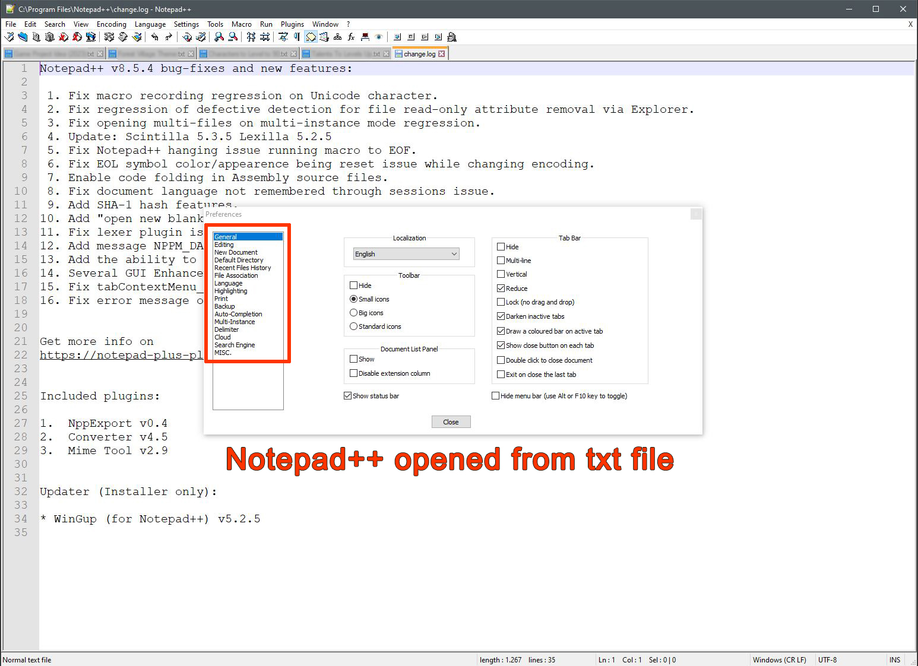The height and width of the screenshot is (666, 918).
Task: Follow the https://notepad-plus-pl link
Action: [x=121, y=355]
